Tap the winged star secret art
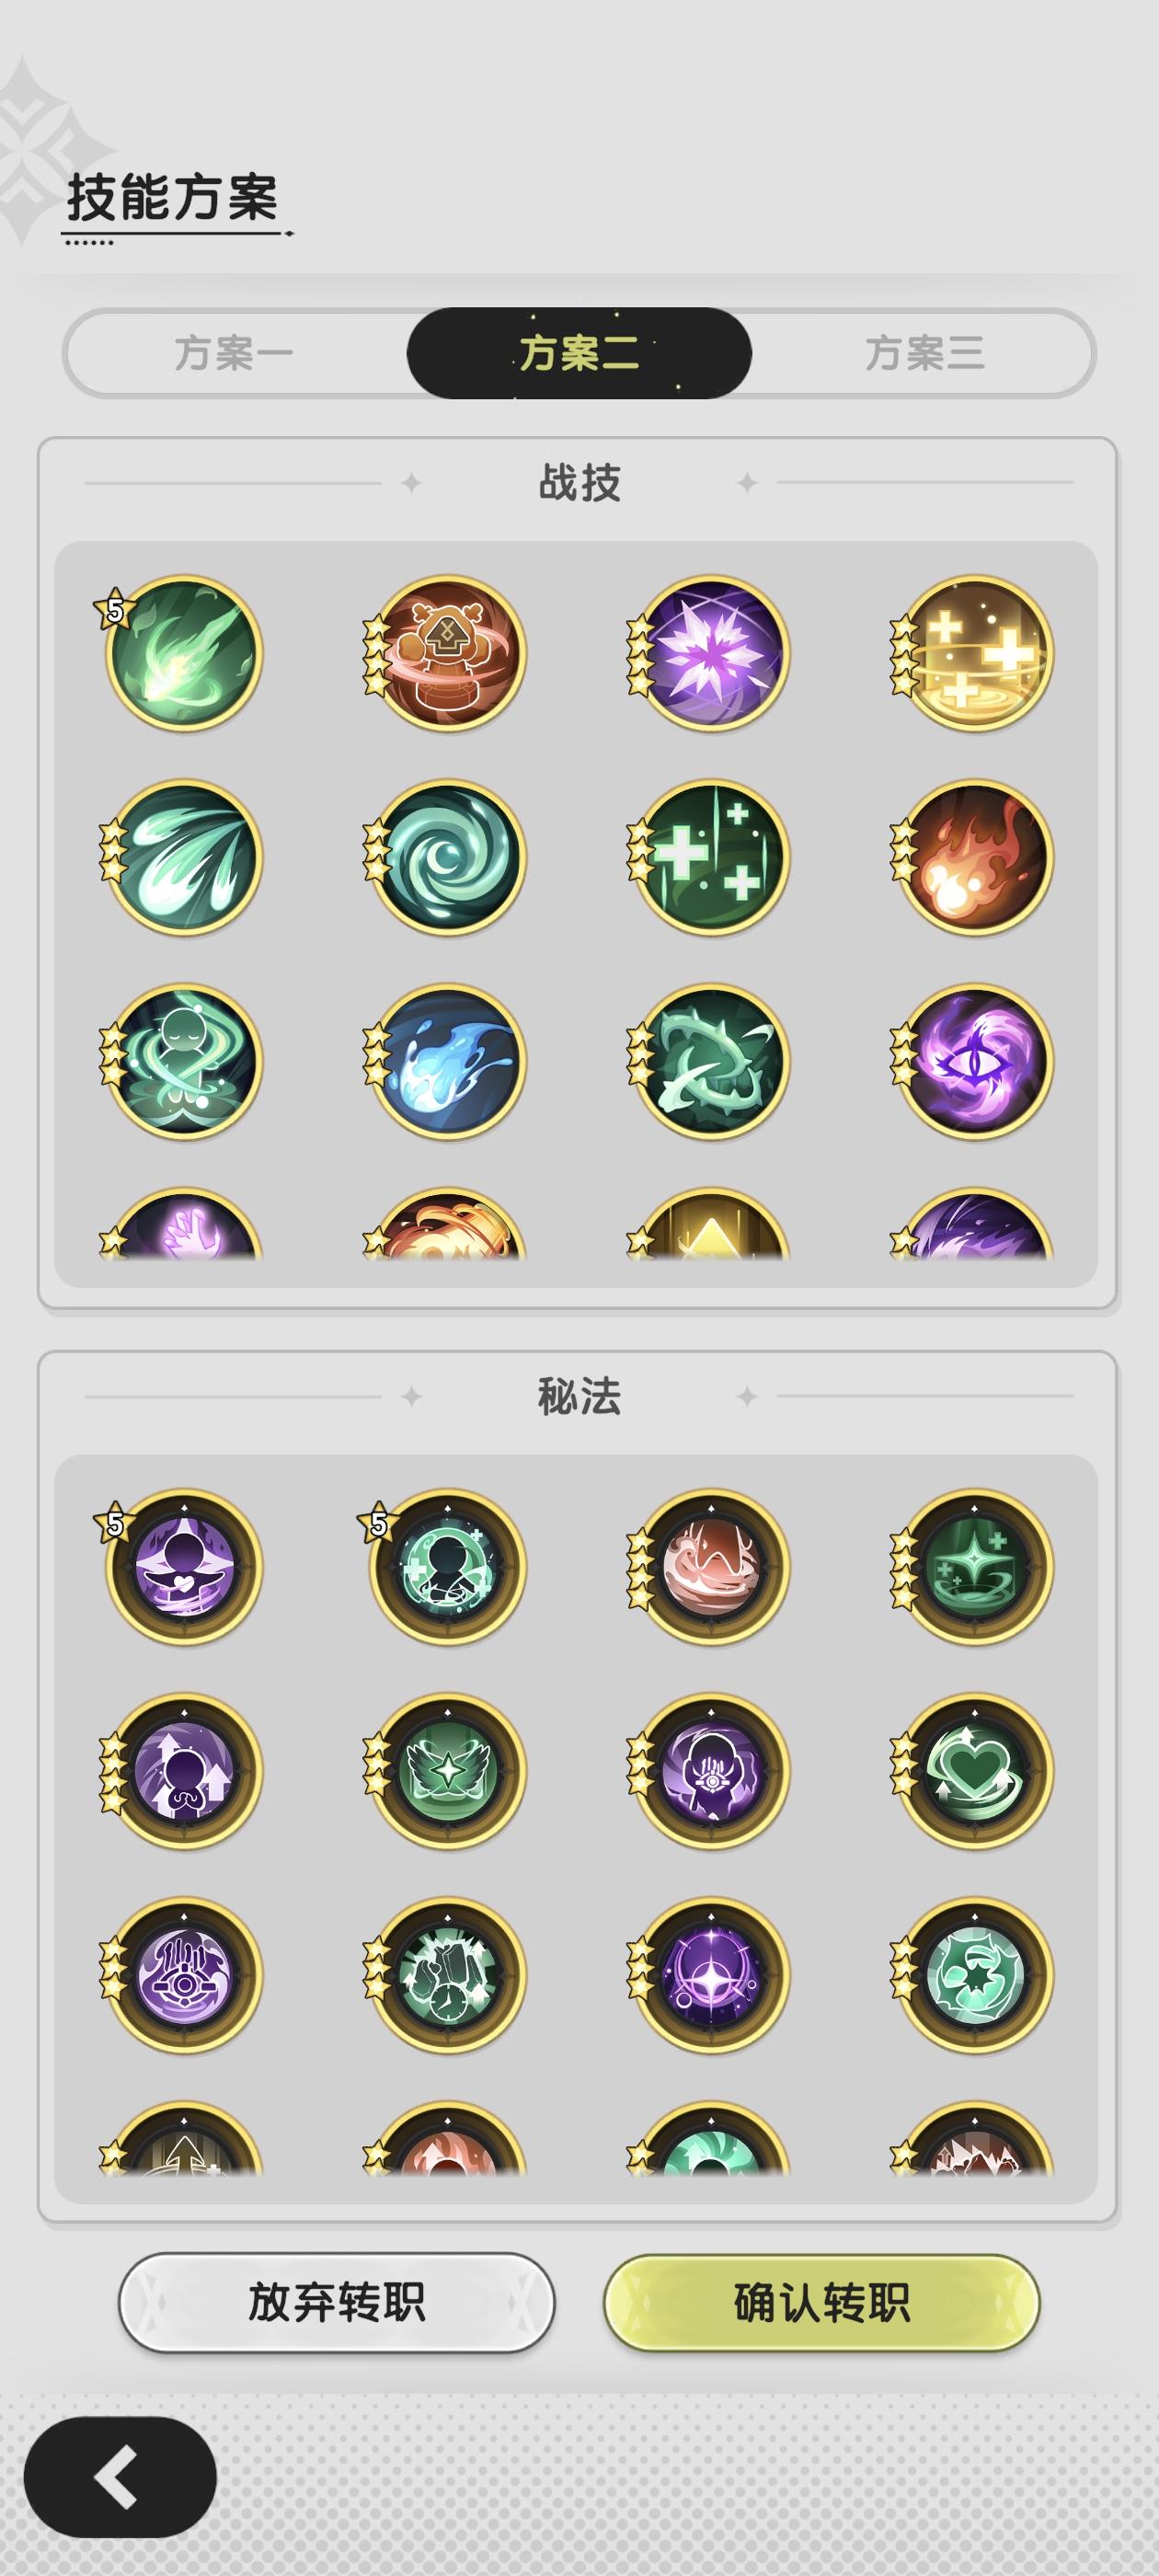Image resolution: width=1159 pixels, height=2576 pixels. tap(447, 1770)
